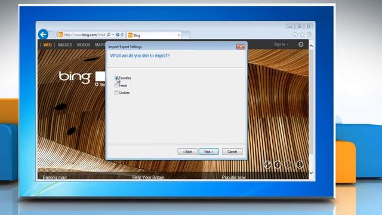Screen dimensions: 382x215
Task: Click the Home icon in Internet Explorer
Action: (x=295, y=35)
